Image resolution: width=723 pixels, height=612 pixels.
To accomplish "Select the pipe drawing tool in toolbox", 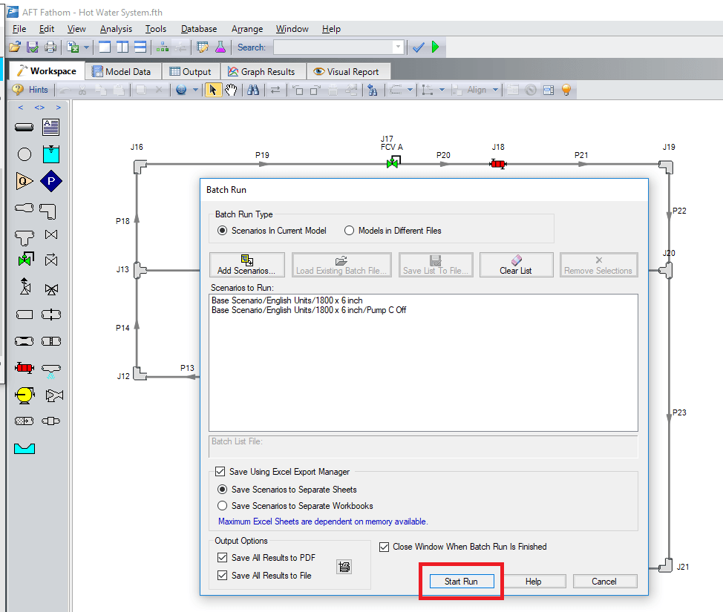I will tap(24, 128).
